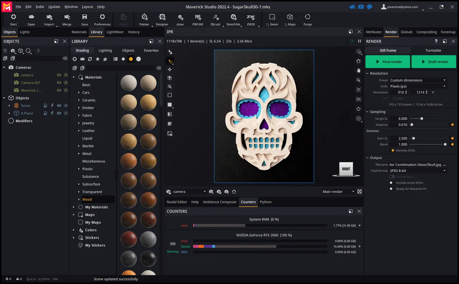Image resolution: width=459 pixels, height=284 pixels.
Task: Toggle Include active AOVs option
Action: click(391, 183)
